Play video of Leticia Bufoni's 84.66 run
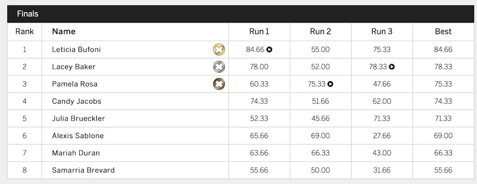 click(x=269, y=49)
